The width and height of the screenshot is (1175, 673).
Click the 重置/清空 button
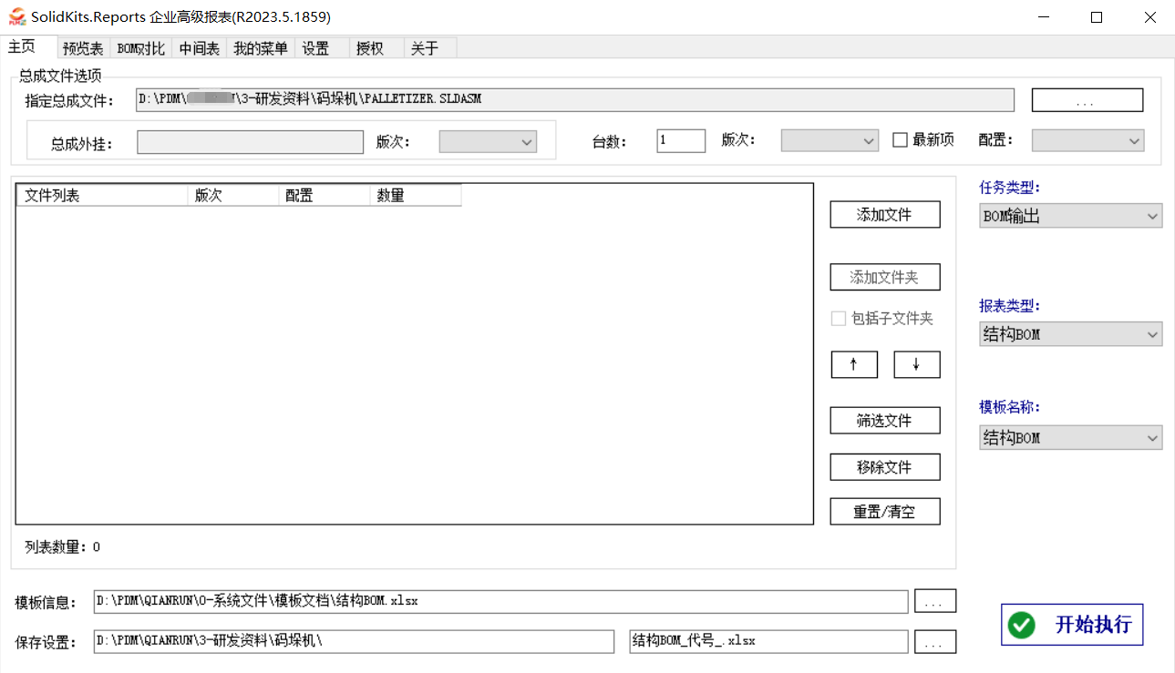point(884,512)
